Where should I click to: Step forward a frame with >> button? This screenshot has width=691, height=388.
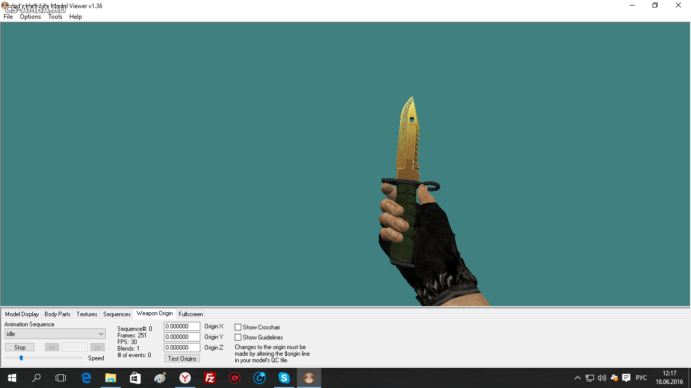pyautogui.click(x=98, y=348)
